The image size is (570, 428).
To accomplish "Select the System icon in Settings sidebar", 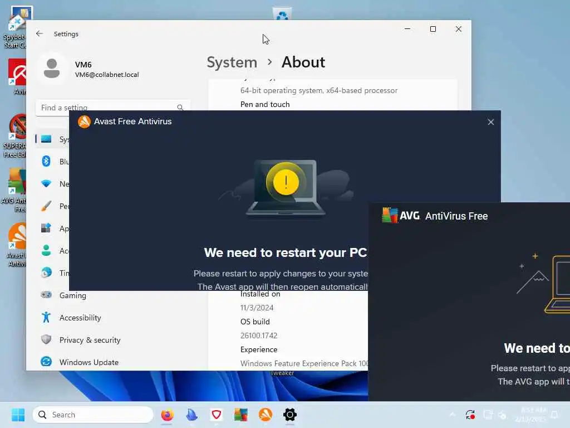I will pos(46,139).
